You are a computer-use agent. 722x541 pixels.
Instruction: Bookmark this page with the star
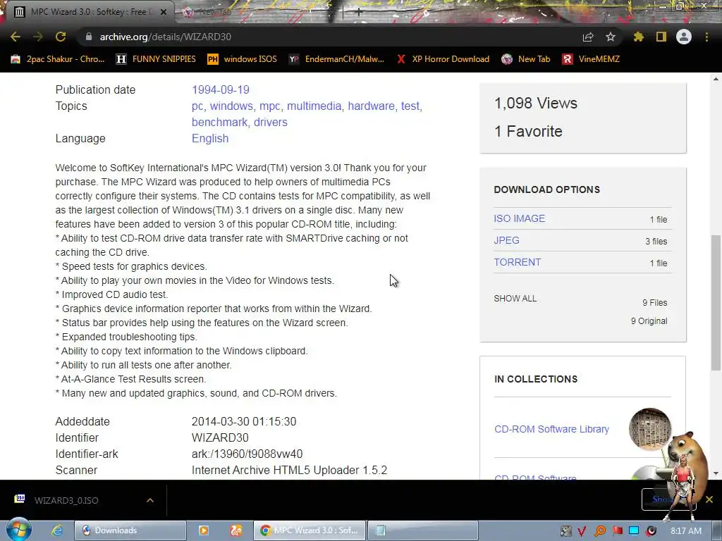tap(610, 37)
